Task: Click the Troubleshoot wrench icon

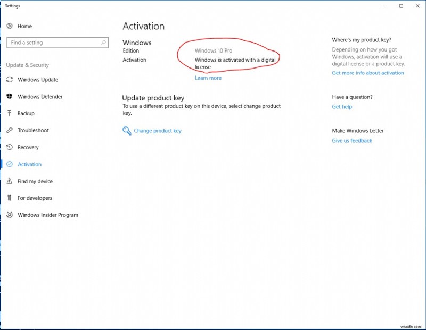Action: pyautogui.click(x=10, y=130)
